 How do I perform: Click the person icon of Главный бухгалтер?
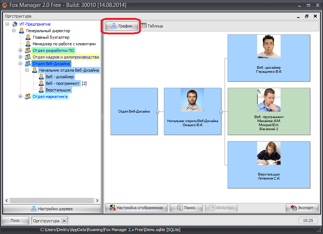pyautogui.click(x=28, y=37)
